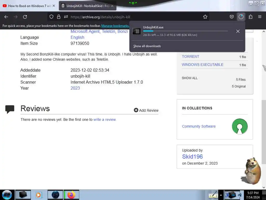Click SHOW ALL files

[190, 78]
